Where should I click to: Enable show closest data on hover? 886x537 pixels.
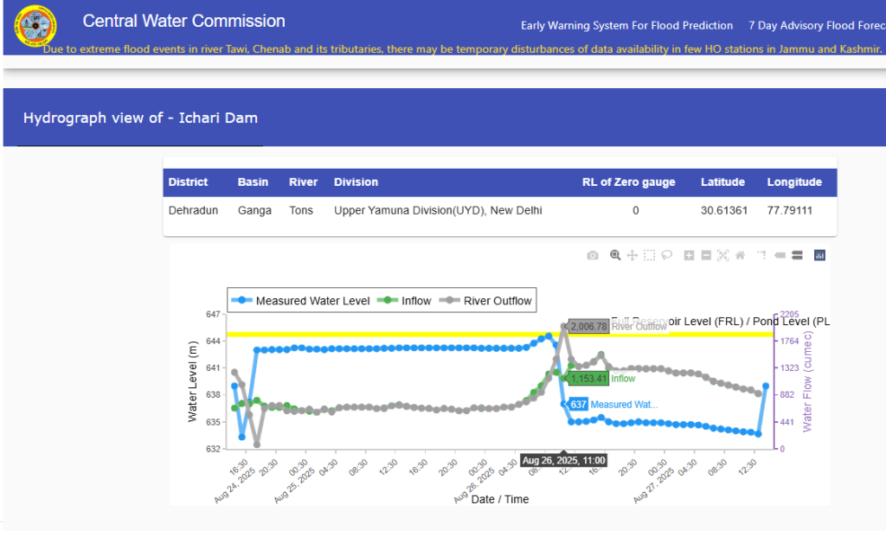point(780,255)
